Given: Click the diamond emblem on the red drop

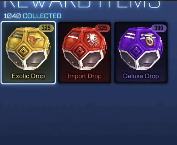Looking at the screenshot, I should pos(80,51).
